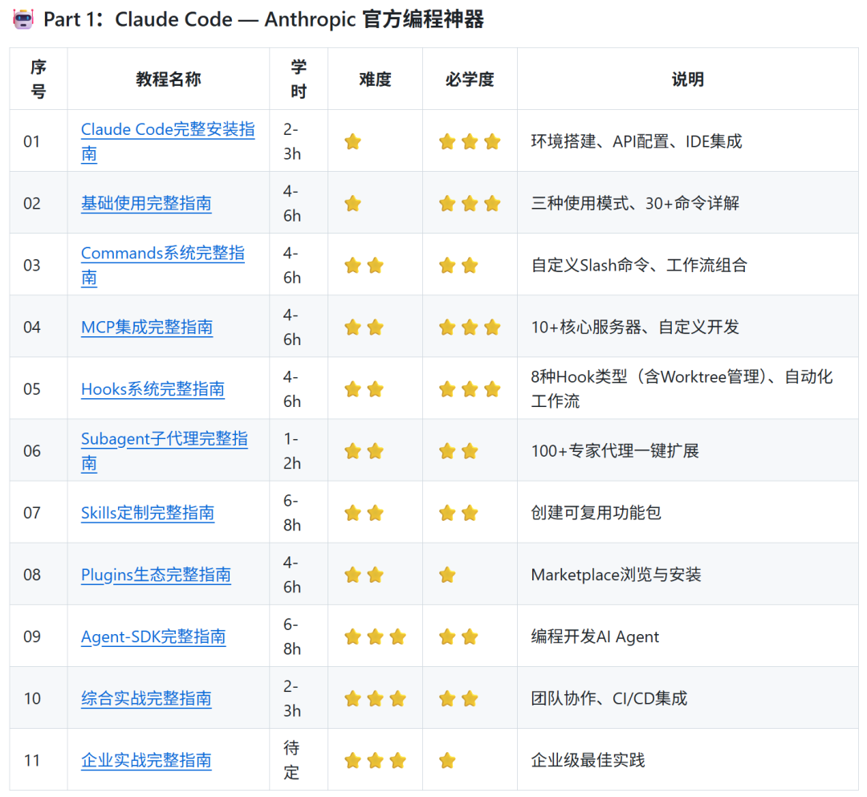
Task: Select the description 企业级最佳实践
Action: 588,761
